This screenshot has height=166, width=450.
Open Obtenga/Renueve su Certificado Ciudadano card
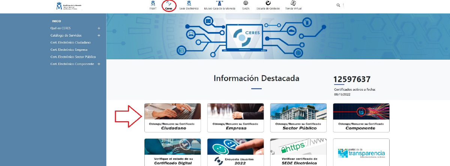tap(173, 118)
